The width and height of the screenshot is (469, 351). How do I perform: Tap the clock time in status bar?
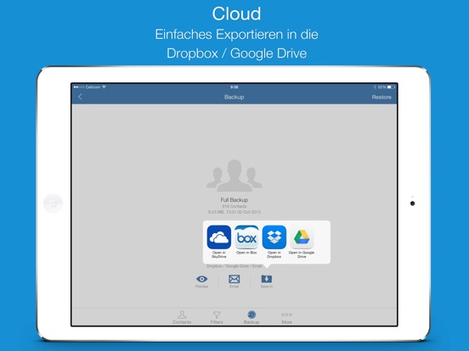point(234,87)
